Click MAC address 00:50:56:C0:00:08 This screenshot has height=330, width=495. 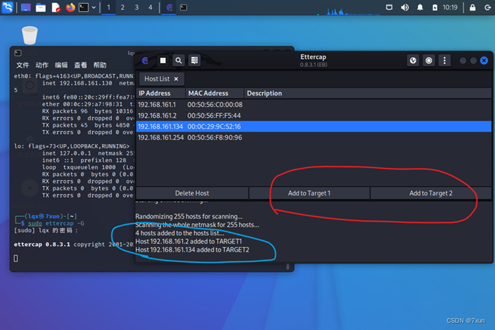pos(215,105)
